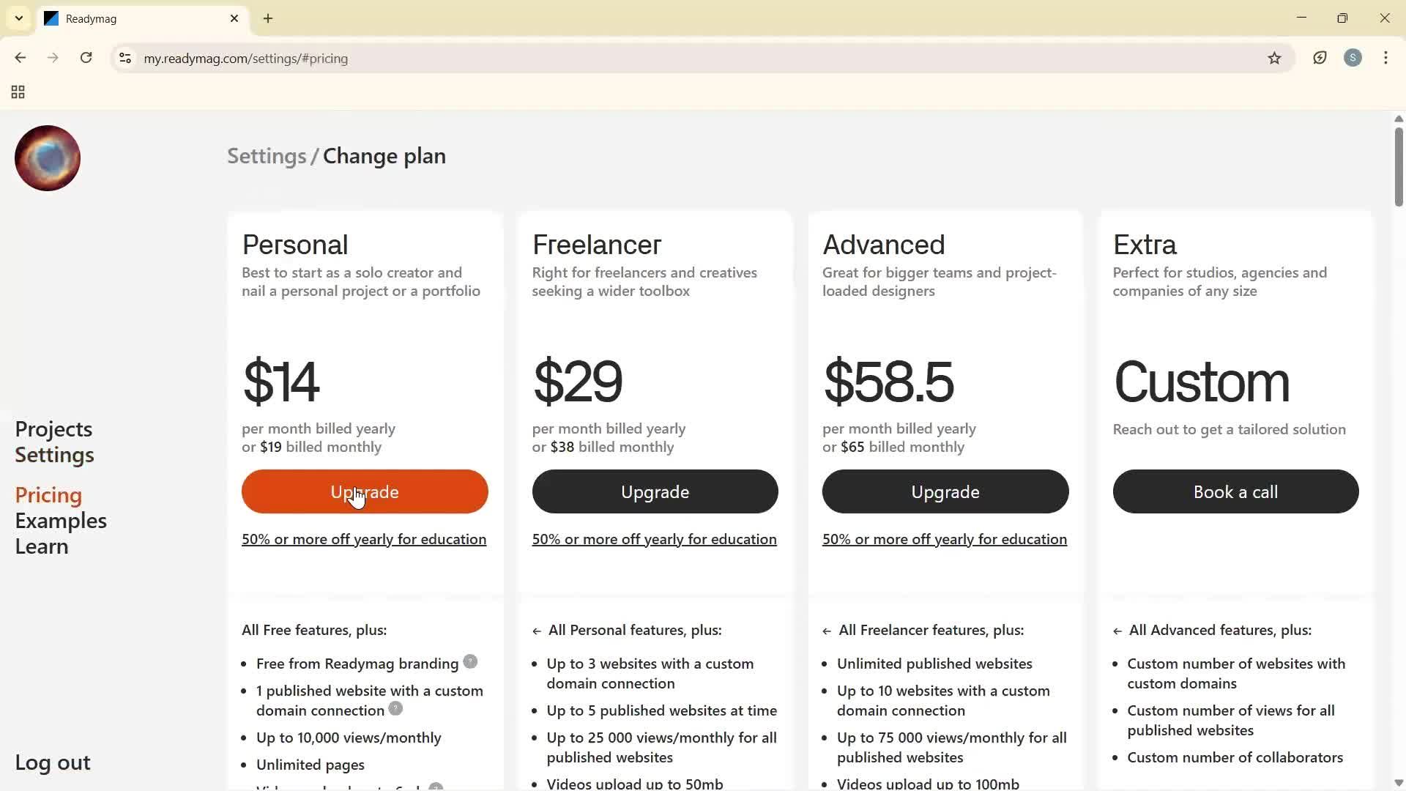The width and height of the screenshot is (1406, 791).
Task: Expand the tab search dropdown arrow
Action: pos(19,18)
